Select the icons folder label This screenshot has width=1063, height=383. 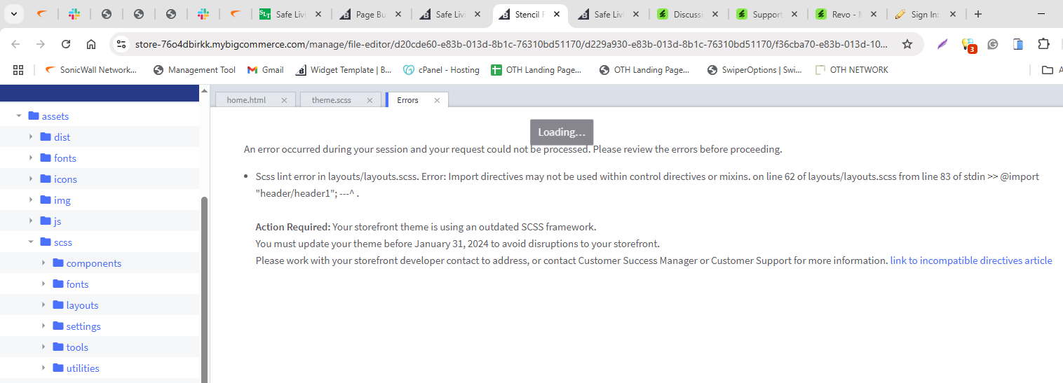65,179
